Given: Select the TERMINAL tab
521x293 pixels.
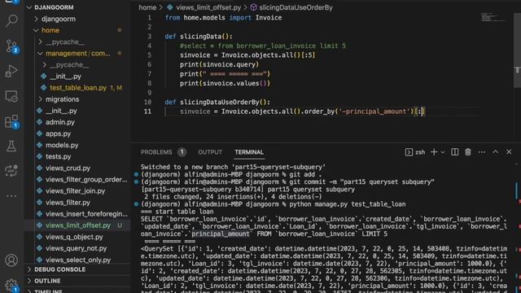Looking at the screenshot, I should click(x=249, y=152).
